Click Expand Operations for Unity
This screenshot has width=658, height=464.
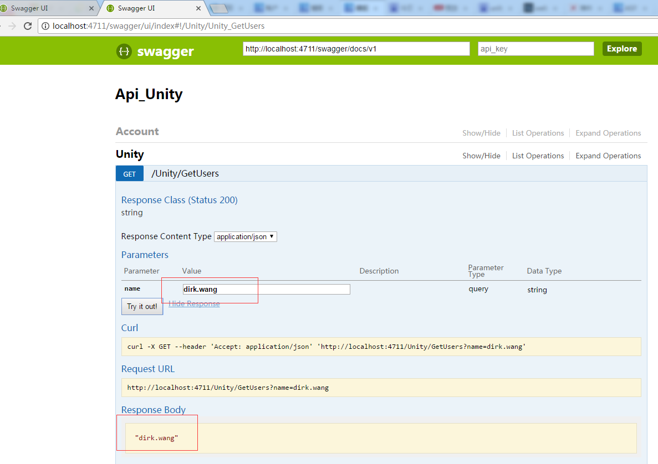(x=608, y=156)
